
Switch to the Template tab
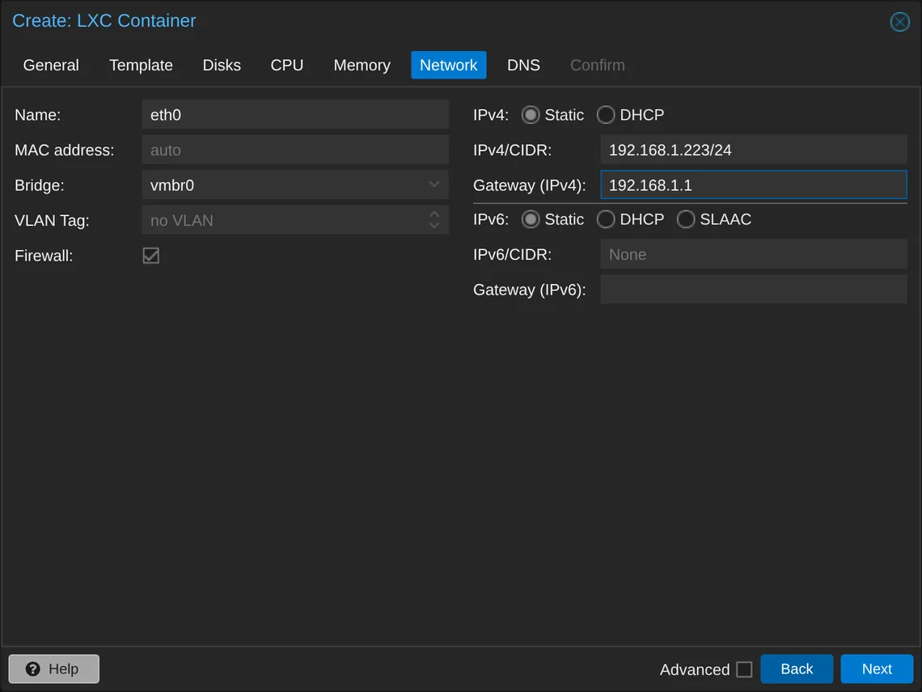tap(141, 65)
